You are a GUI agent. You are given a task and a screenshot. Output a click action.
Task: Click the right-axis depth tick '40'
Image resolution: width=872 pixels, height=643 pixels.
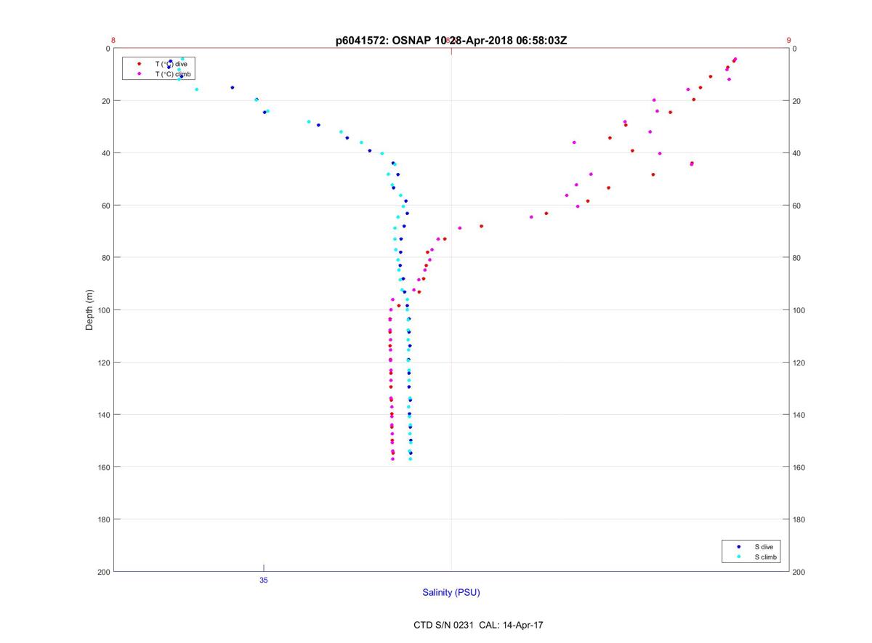click(797, 153)
